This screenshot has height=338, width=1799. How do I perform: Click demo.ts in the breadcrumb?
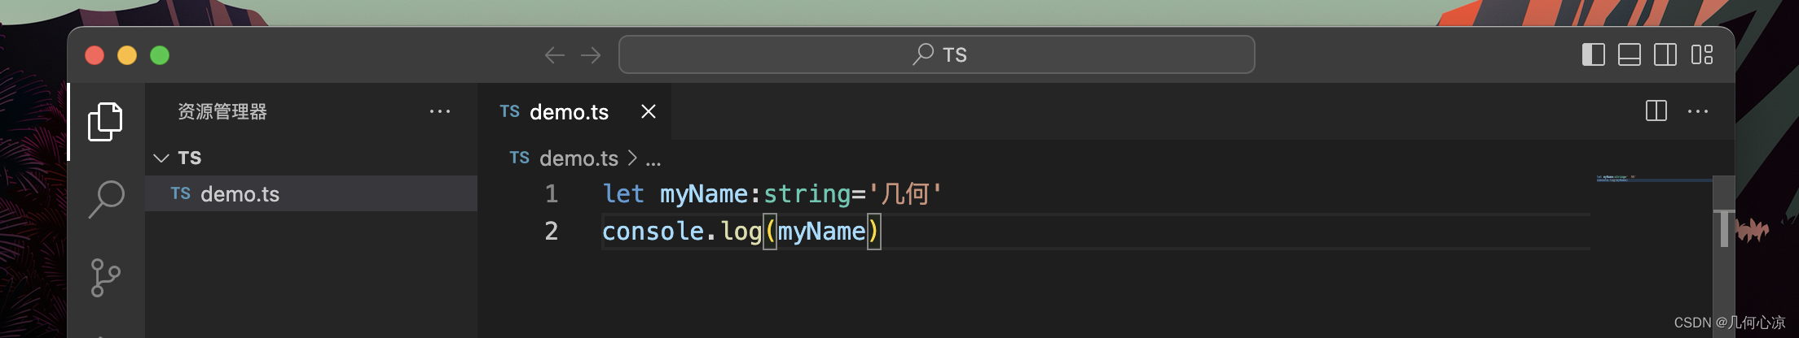[x=578, y=158]
